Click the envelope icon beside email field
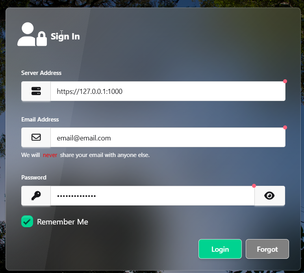Image resolution: width=304 pixels, height=273 pixels. point(36,137)
